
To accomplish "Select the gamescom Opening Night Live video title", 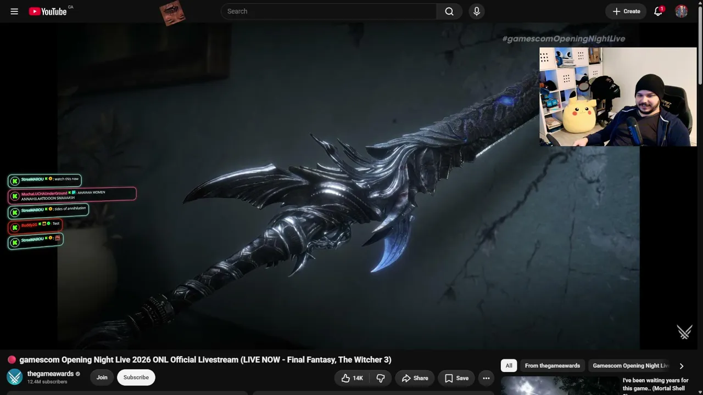I will tap(205, 360).
